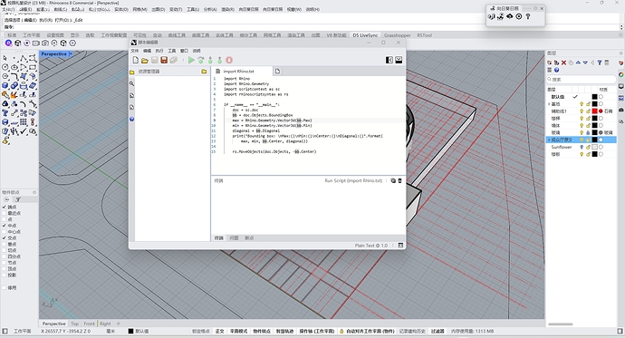Toggle the 端点 object snap checkbox
Screen dimensions: 625x338
(5, 207)
